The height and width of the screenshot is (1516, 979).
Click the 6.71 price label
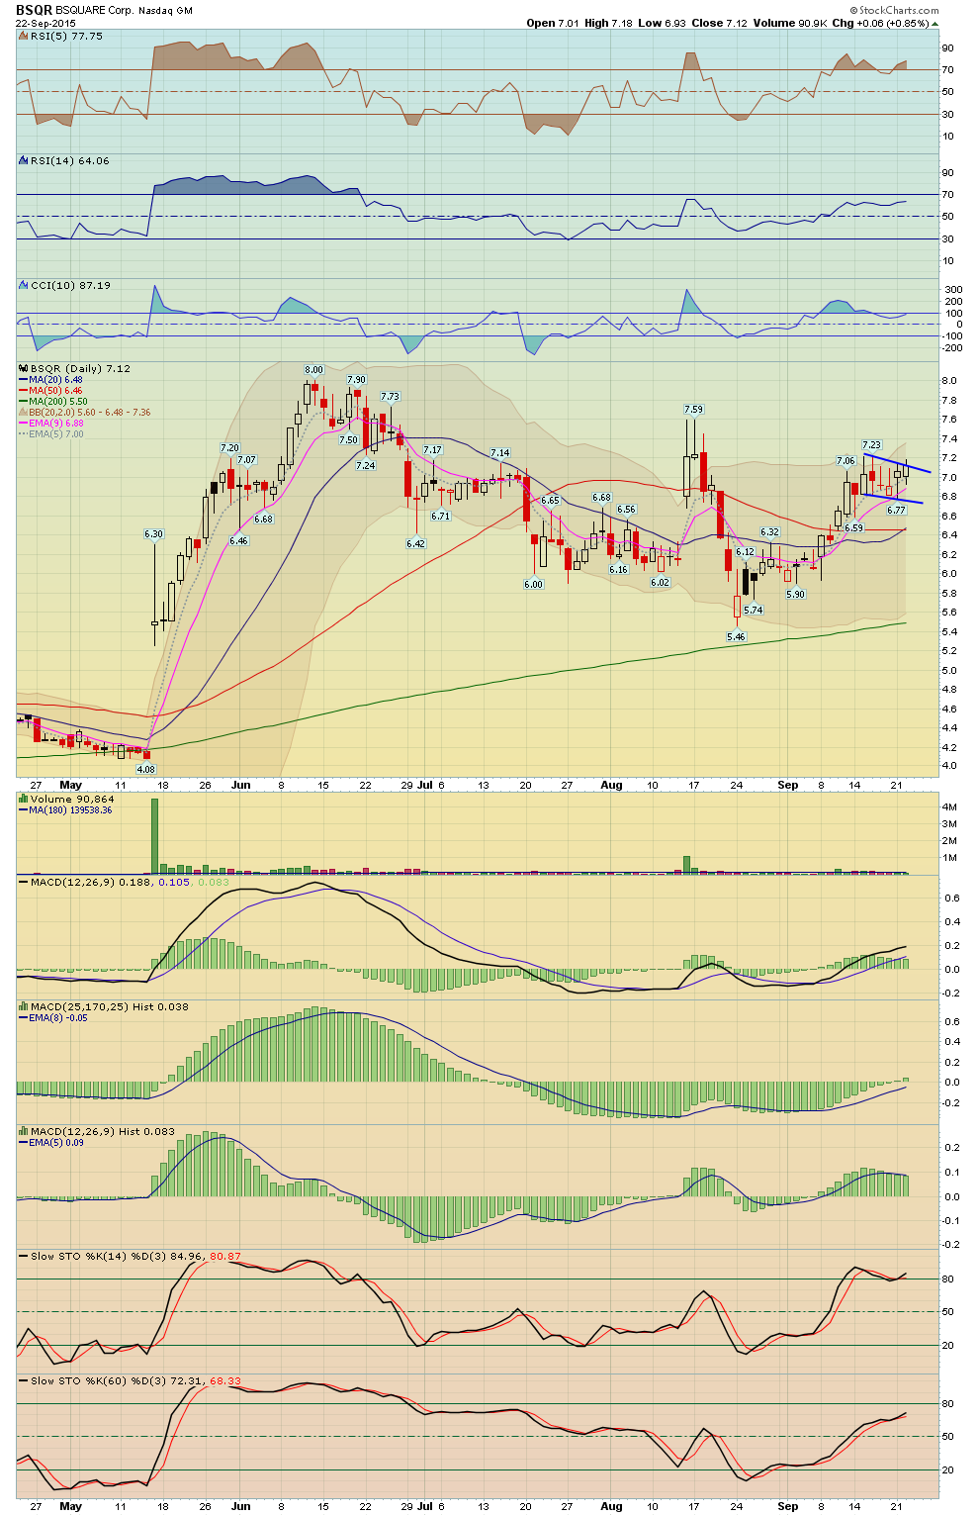coord(441,517)
